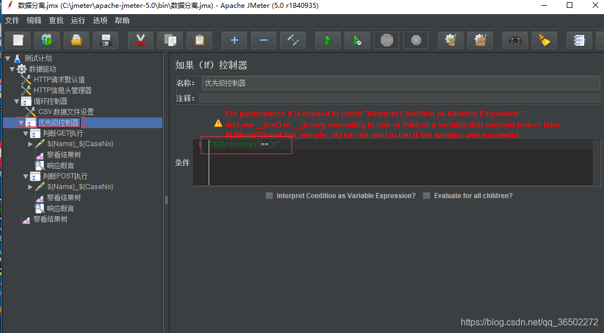Collapse the 循环控制器 node arrow

(16, 102)
